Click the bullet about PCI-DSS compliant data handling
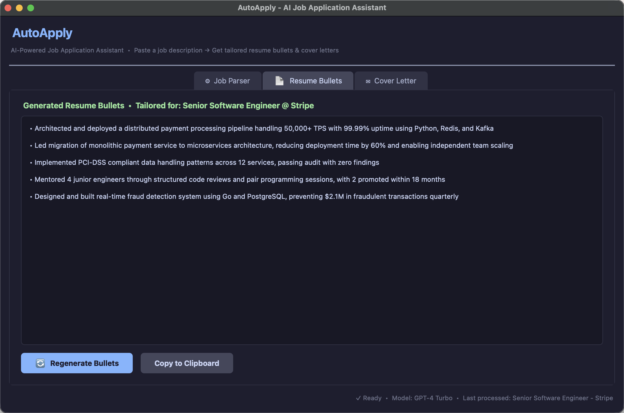Viewport: 624px width, 413px height. 206,162
